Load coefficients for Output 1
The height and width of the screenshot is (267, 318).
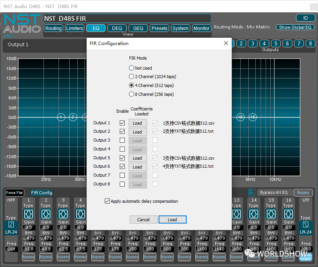point(137,123)
